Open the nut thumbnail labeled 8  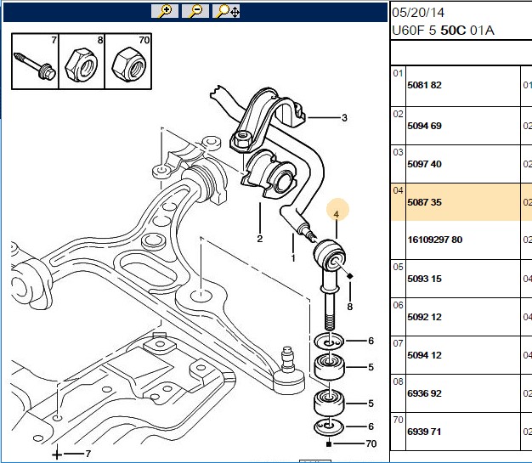pyautogui.click(x=82, y=61)
